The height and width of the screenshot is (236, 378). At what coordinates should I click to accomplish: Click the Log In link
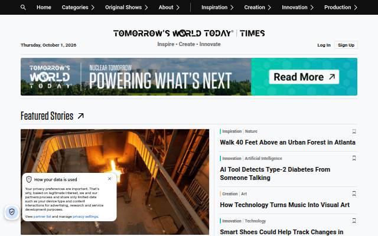coord(324,45)
